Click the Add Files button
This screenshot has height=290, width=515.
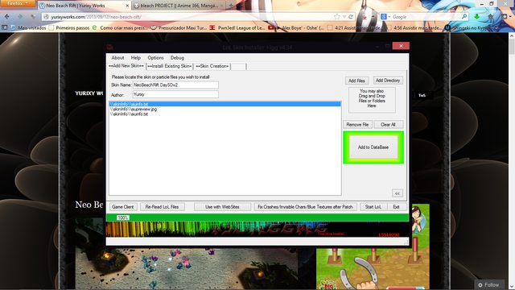coord(356,81)
